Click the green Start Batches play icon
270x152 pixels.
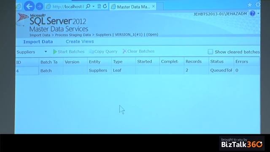55,52
